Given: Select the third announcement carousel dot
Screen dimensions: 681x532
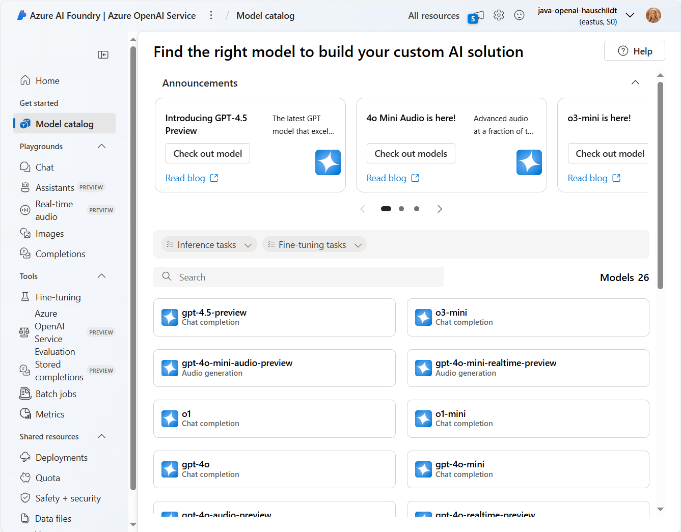Looking at the screenshot, I should (x=417, y=209).
